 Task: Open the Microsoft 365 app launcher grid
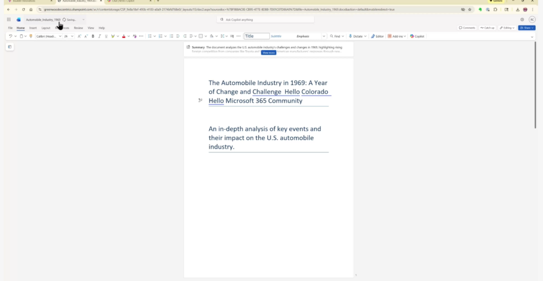(8, 20)
